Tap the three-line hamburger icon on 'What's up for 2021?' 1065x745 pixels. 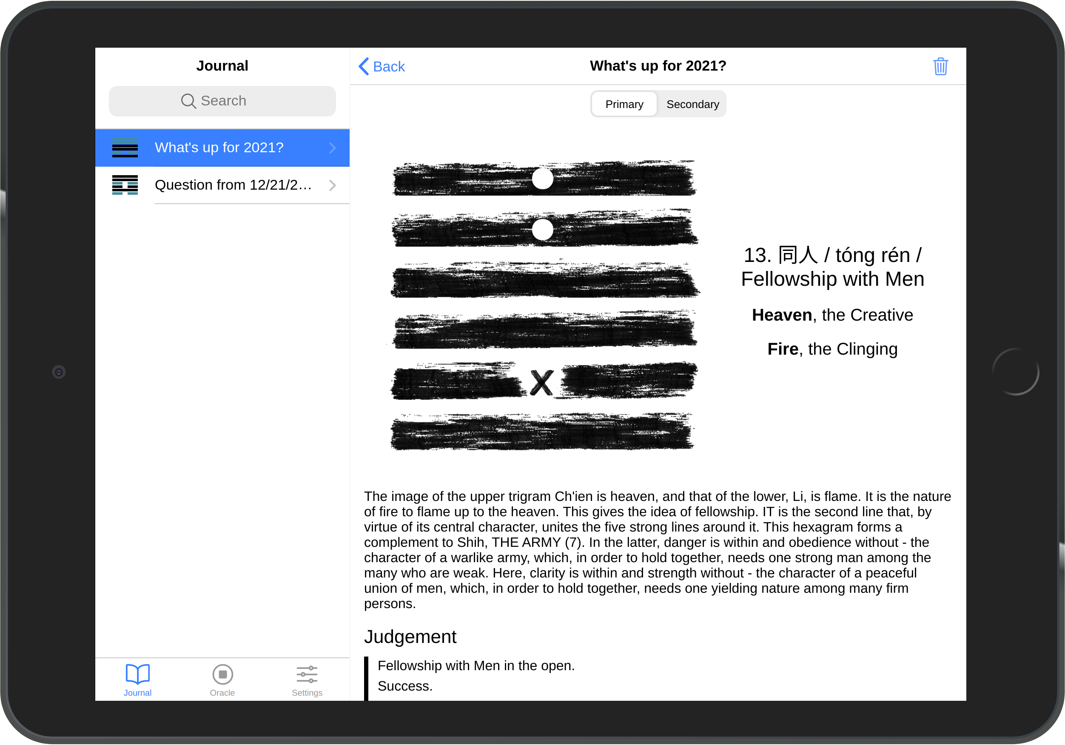125,147
